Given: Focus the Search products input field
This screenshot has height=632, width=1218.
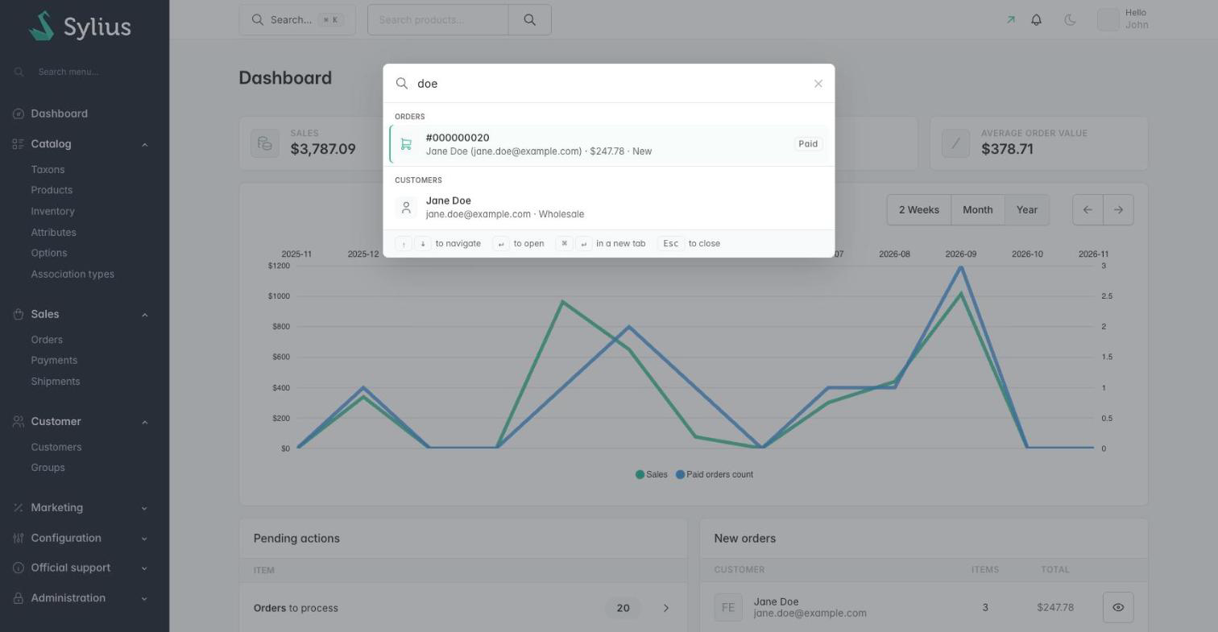Looking at the screenshot, I should coord(437,20).
